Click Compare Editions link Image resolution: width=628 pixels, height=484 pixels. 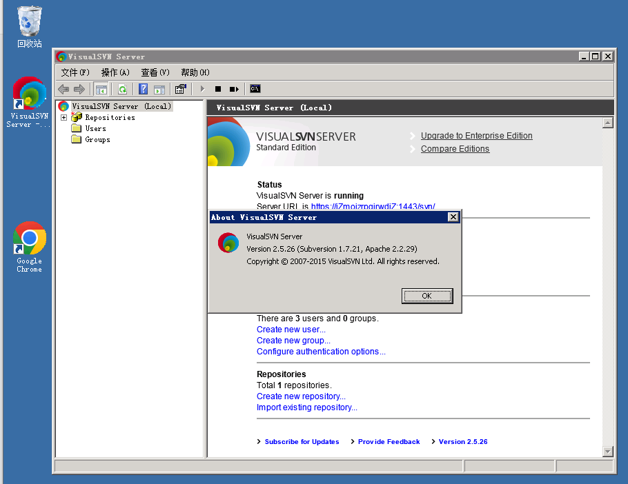(455, 149)
